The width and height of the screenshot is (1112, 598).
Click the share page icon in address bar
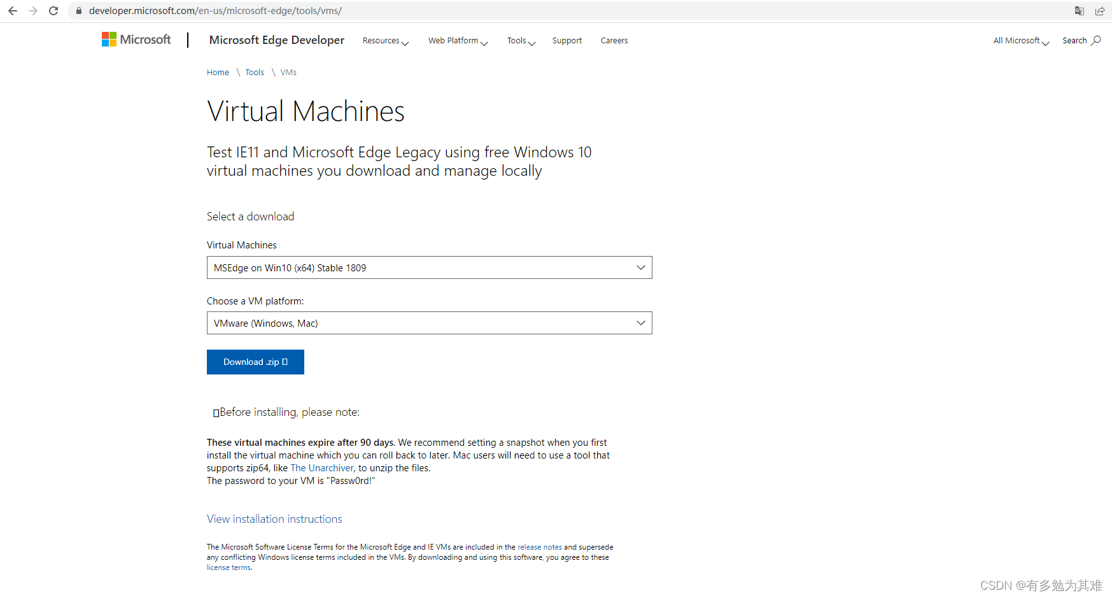(x=1100, y=11)
